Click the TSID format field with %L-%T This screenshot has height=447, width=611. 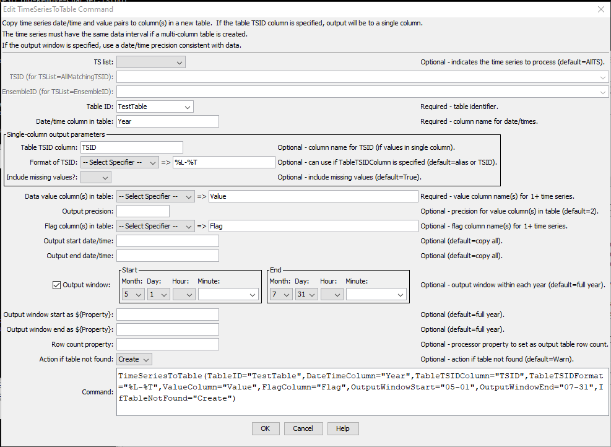[x=224, y=162]
